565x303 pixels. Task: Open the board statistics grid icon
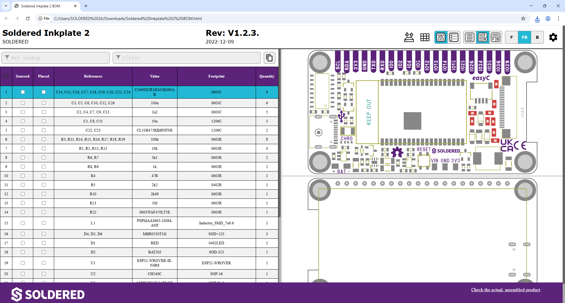pos(425,37)
